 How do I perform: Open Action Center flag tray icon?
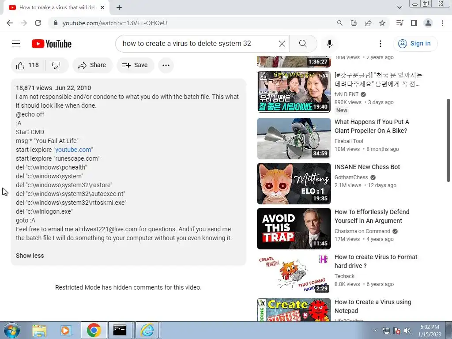point(397,331)
